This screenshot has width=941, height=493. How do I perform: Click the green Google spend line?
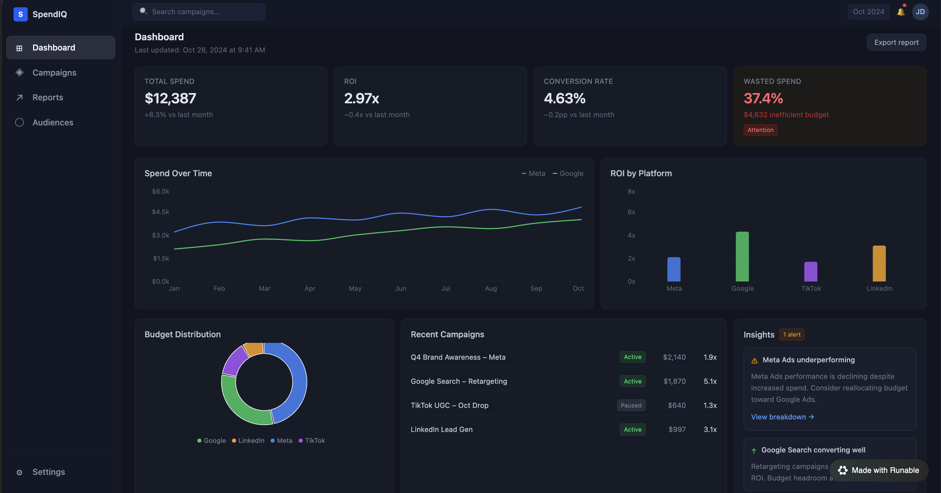click(378, 233)
